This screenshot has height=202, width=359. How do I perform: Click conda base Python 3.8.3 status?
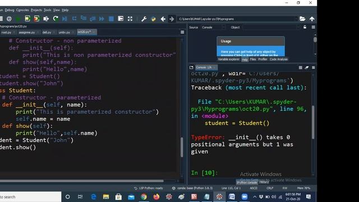[192, 188]
